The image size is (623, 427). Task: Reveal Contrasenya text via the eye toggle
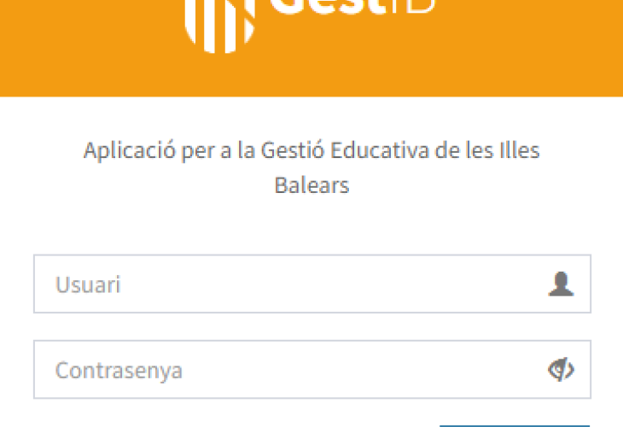pos(561,369)
